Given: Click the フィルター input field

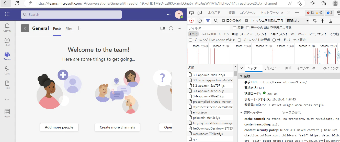Looking at the screenshot, I should pyautogui.click(x=209, y=28).
